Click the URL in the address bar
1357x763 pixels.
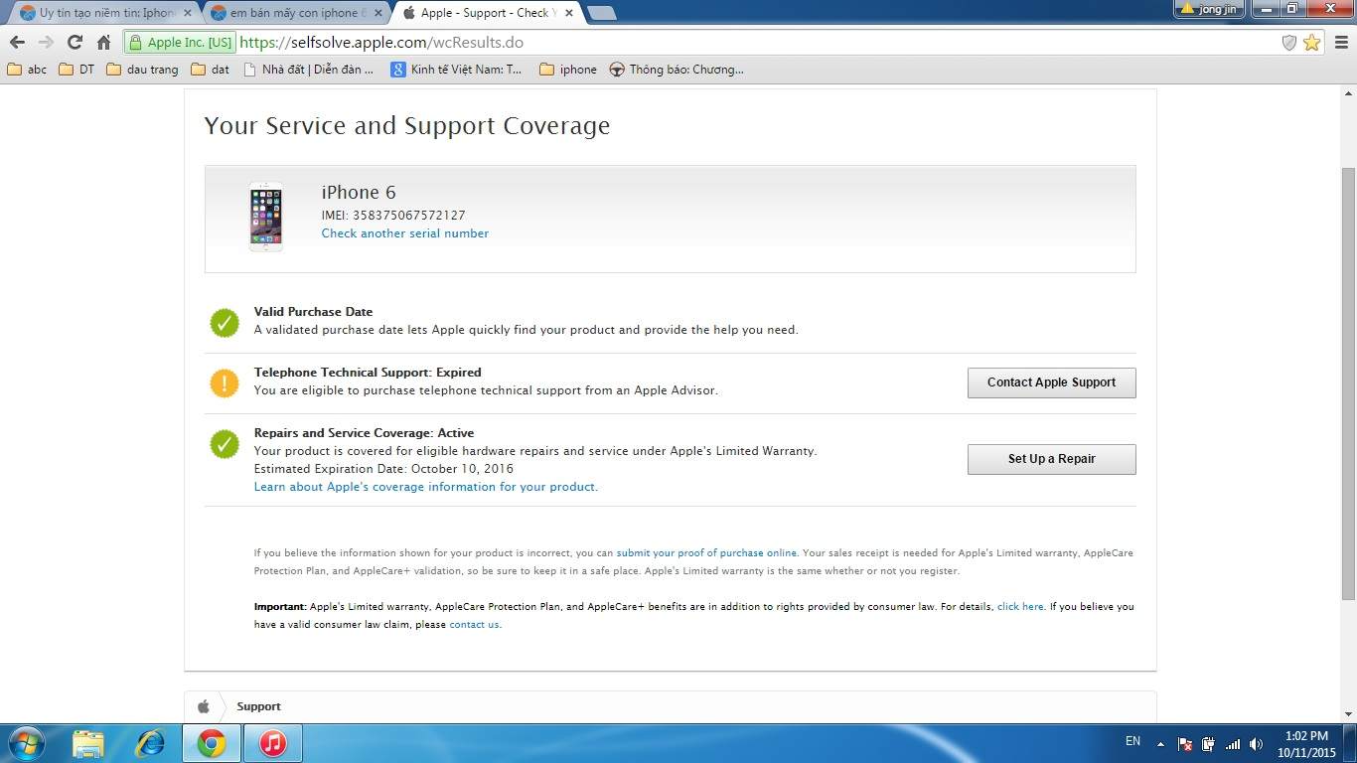(380, 43)
